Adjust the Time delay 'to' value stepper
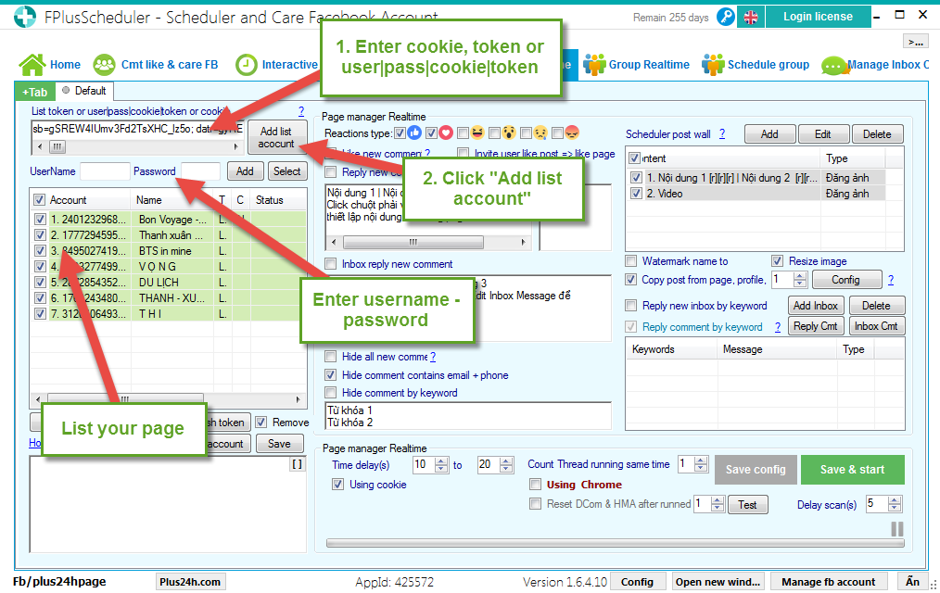Screen dimensions: 940x593 tap(506, 465)
